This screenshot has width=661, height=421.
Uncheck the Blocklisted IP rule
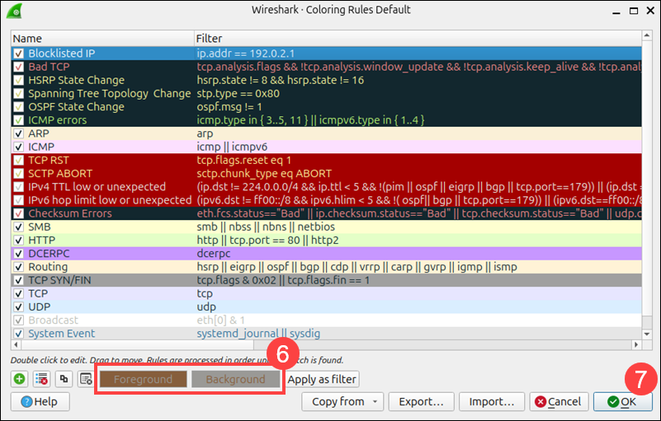[x=18, y=54]
